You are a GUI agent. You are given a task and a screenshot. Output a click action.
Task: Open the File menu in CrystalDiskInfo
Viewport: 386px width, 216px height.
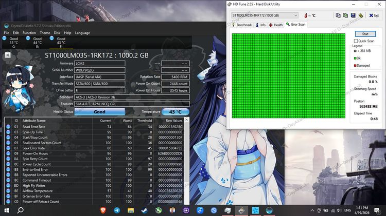click(x=7, y=33)
